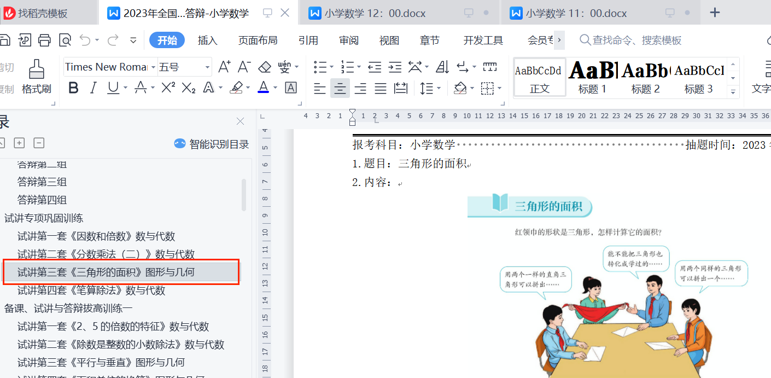Click the bulleted list icon

click(x=320, y=67)
